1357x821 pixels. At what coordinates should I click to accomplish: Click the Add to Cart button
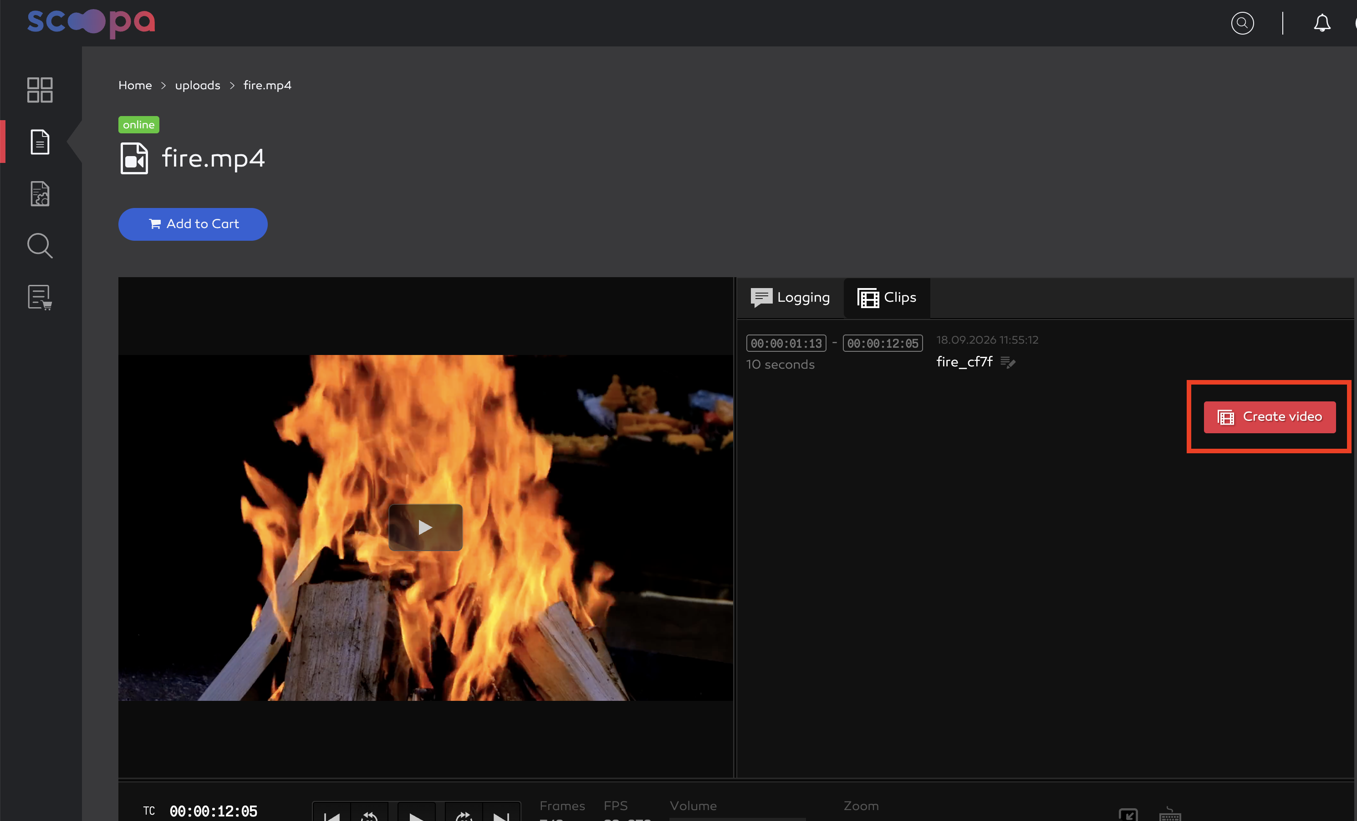tap(193, 224)
